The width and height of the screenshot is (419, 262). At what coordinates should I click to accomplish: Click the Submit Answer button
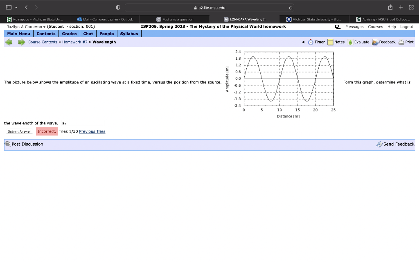tap(19, 131)
